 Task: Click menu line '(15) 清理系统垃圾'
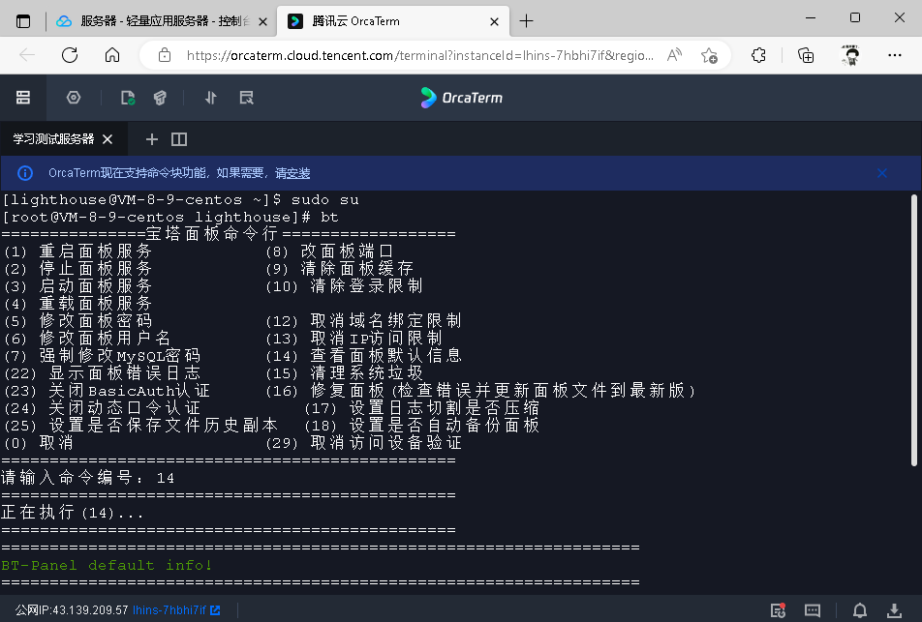(x=344, y=373)
